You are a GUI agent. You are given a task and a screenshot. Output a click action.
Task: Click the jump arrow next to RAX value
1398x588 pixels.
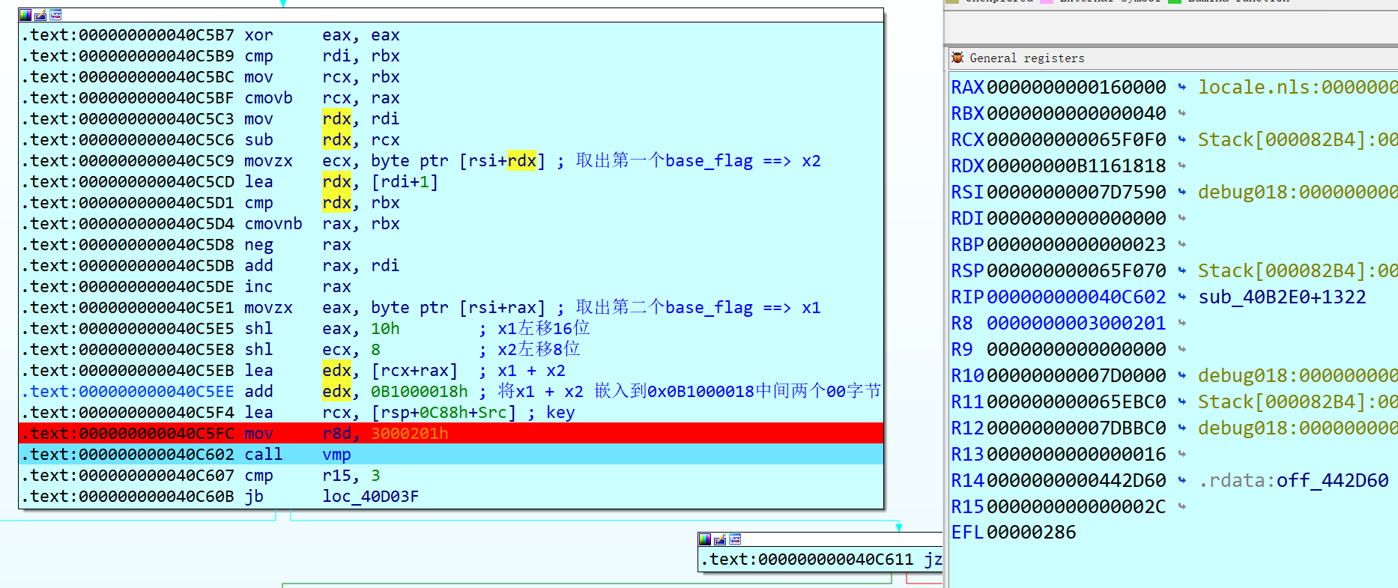[1182, 87]
